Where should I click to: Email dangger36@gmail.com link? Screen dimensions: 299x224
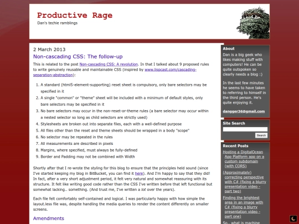pyautogui.click(x=244, y=111)
